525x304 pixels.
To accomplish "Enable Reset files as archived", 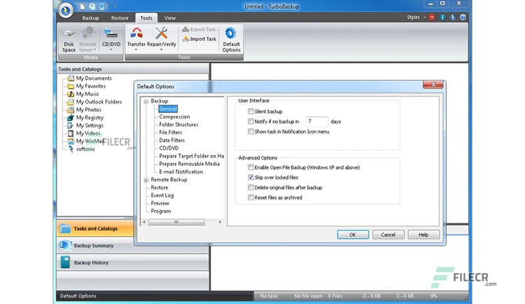I will coord(251,197).
